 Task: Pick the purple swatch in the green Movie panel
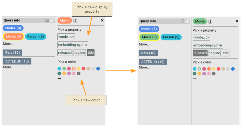204,74
